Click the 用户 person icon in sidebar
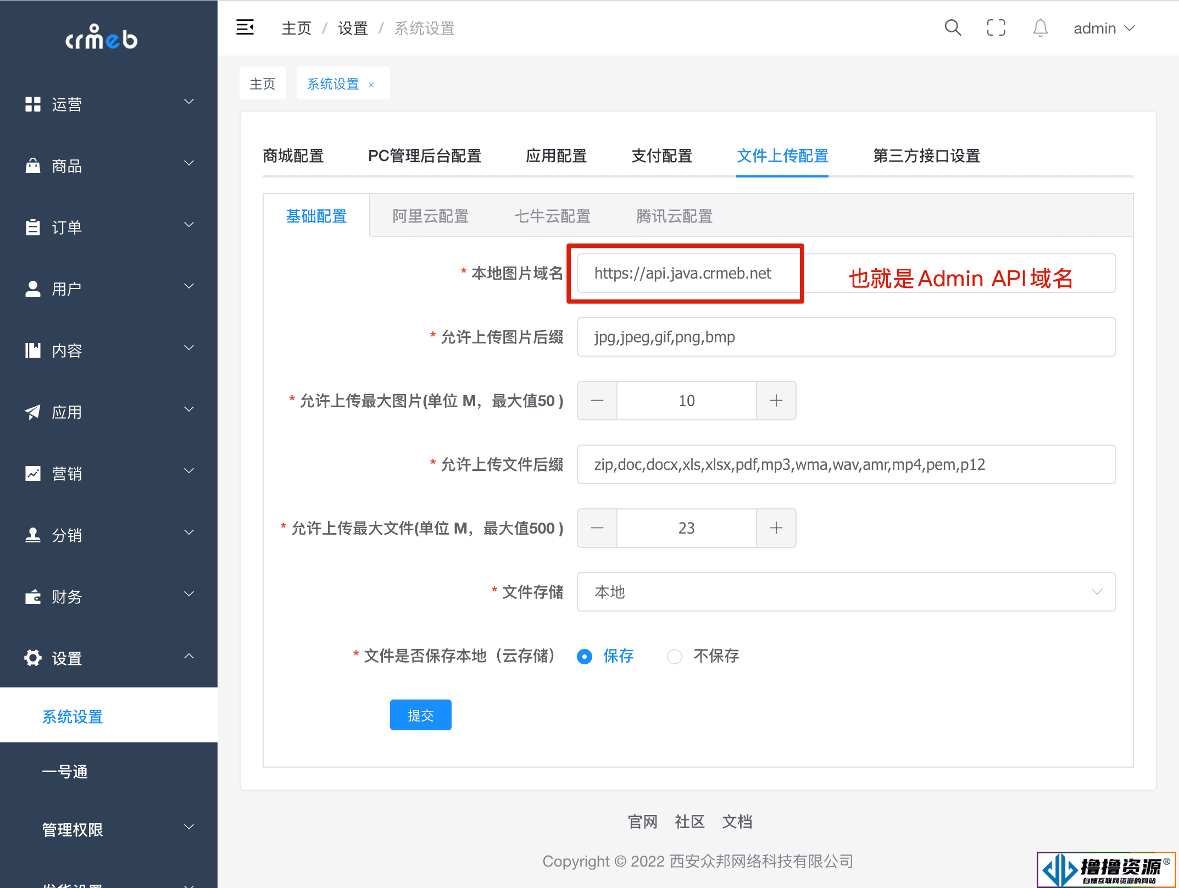The image size is (1179, 888). (33, 288)
